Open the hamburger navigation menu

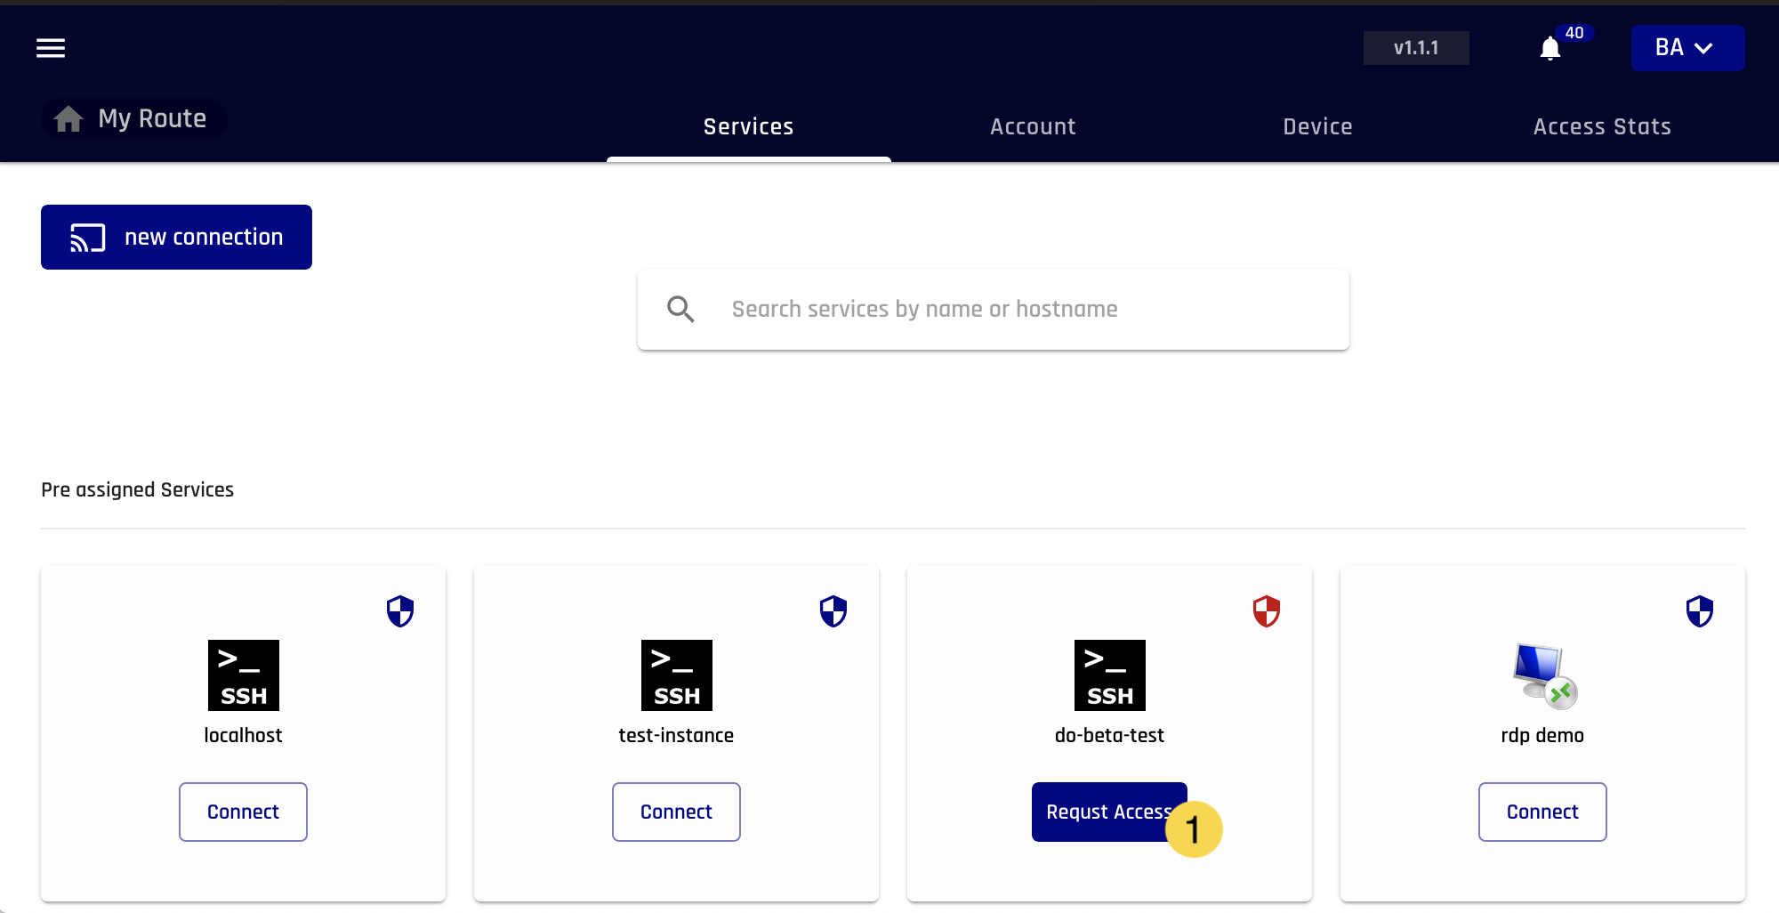[x=50, y=48]
